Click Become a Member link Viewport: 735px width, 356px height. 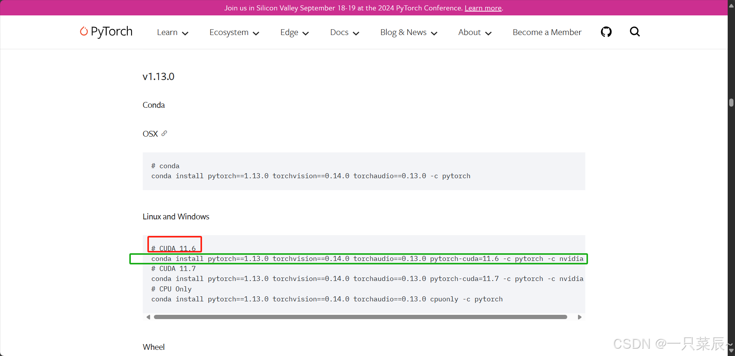547,32
